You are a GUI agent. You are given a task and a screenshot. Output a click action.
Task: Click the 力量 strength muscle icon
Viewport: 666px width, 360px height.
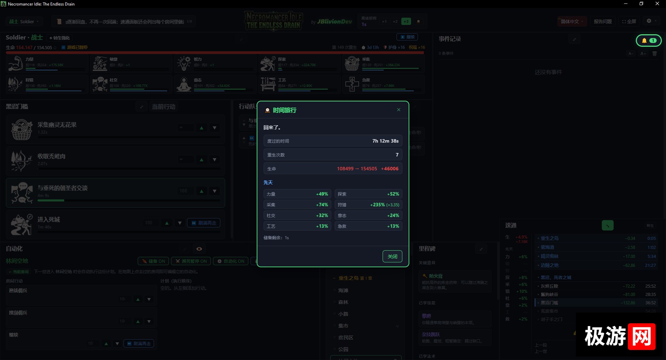(15, 63)
